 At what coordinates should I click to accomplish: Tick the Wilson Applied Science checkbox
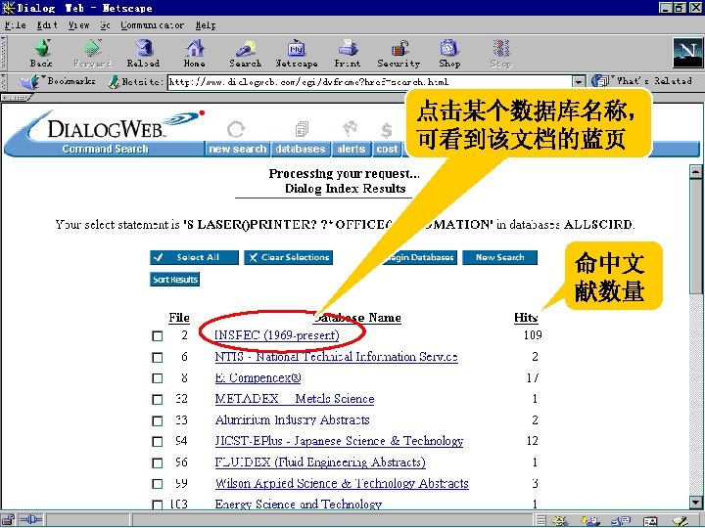pos(158,484)
